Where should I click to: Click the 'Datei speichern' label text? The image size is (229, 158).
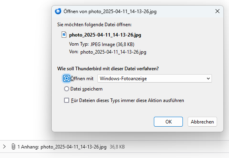click(86, 89)
